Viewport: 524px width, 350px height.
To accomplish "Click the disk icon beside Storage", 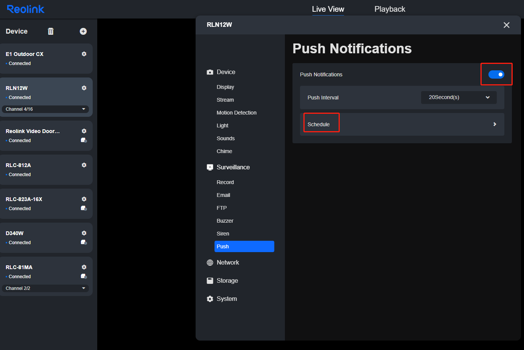I will point(210,281).
